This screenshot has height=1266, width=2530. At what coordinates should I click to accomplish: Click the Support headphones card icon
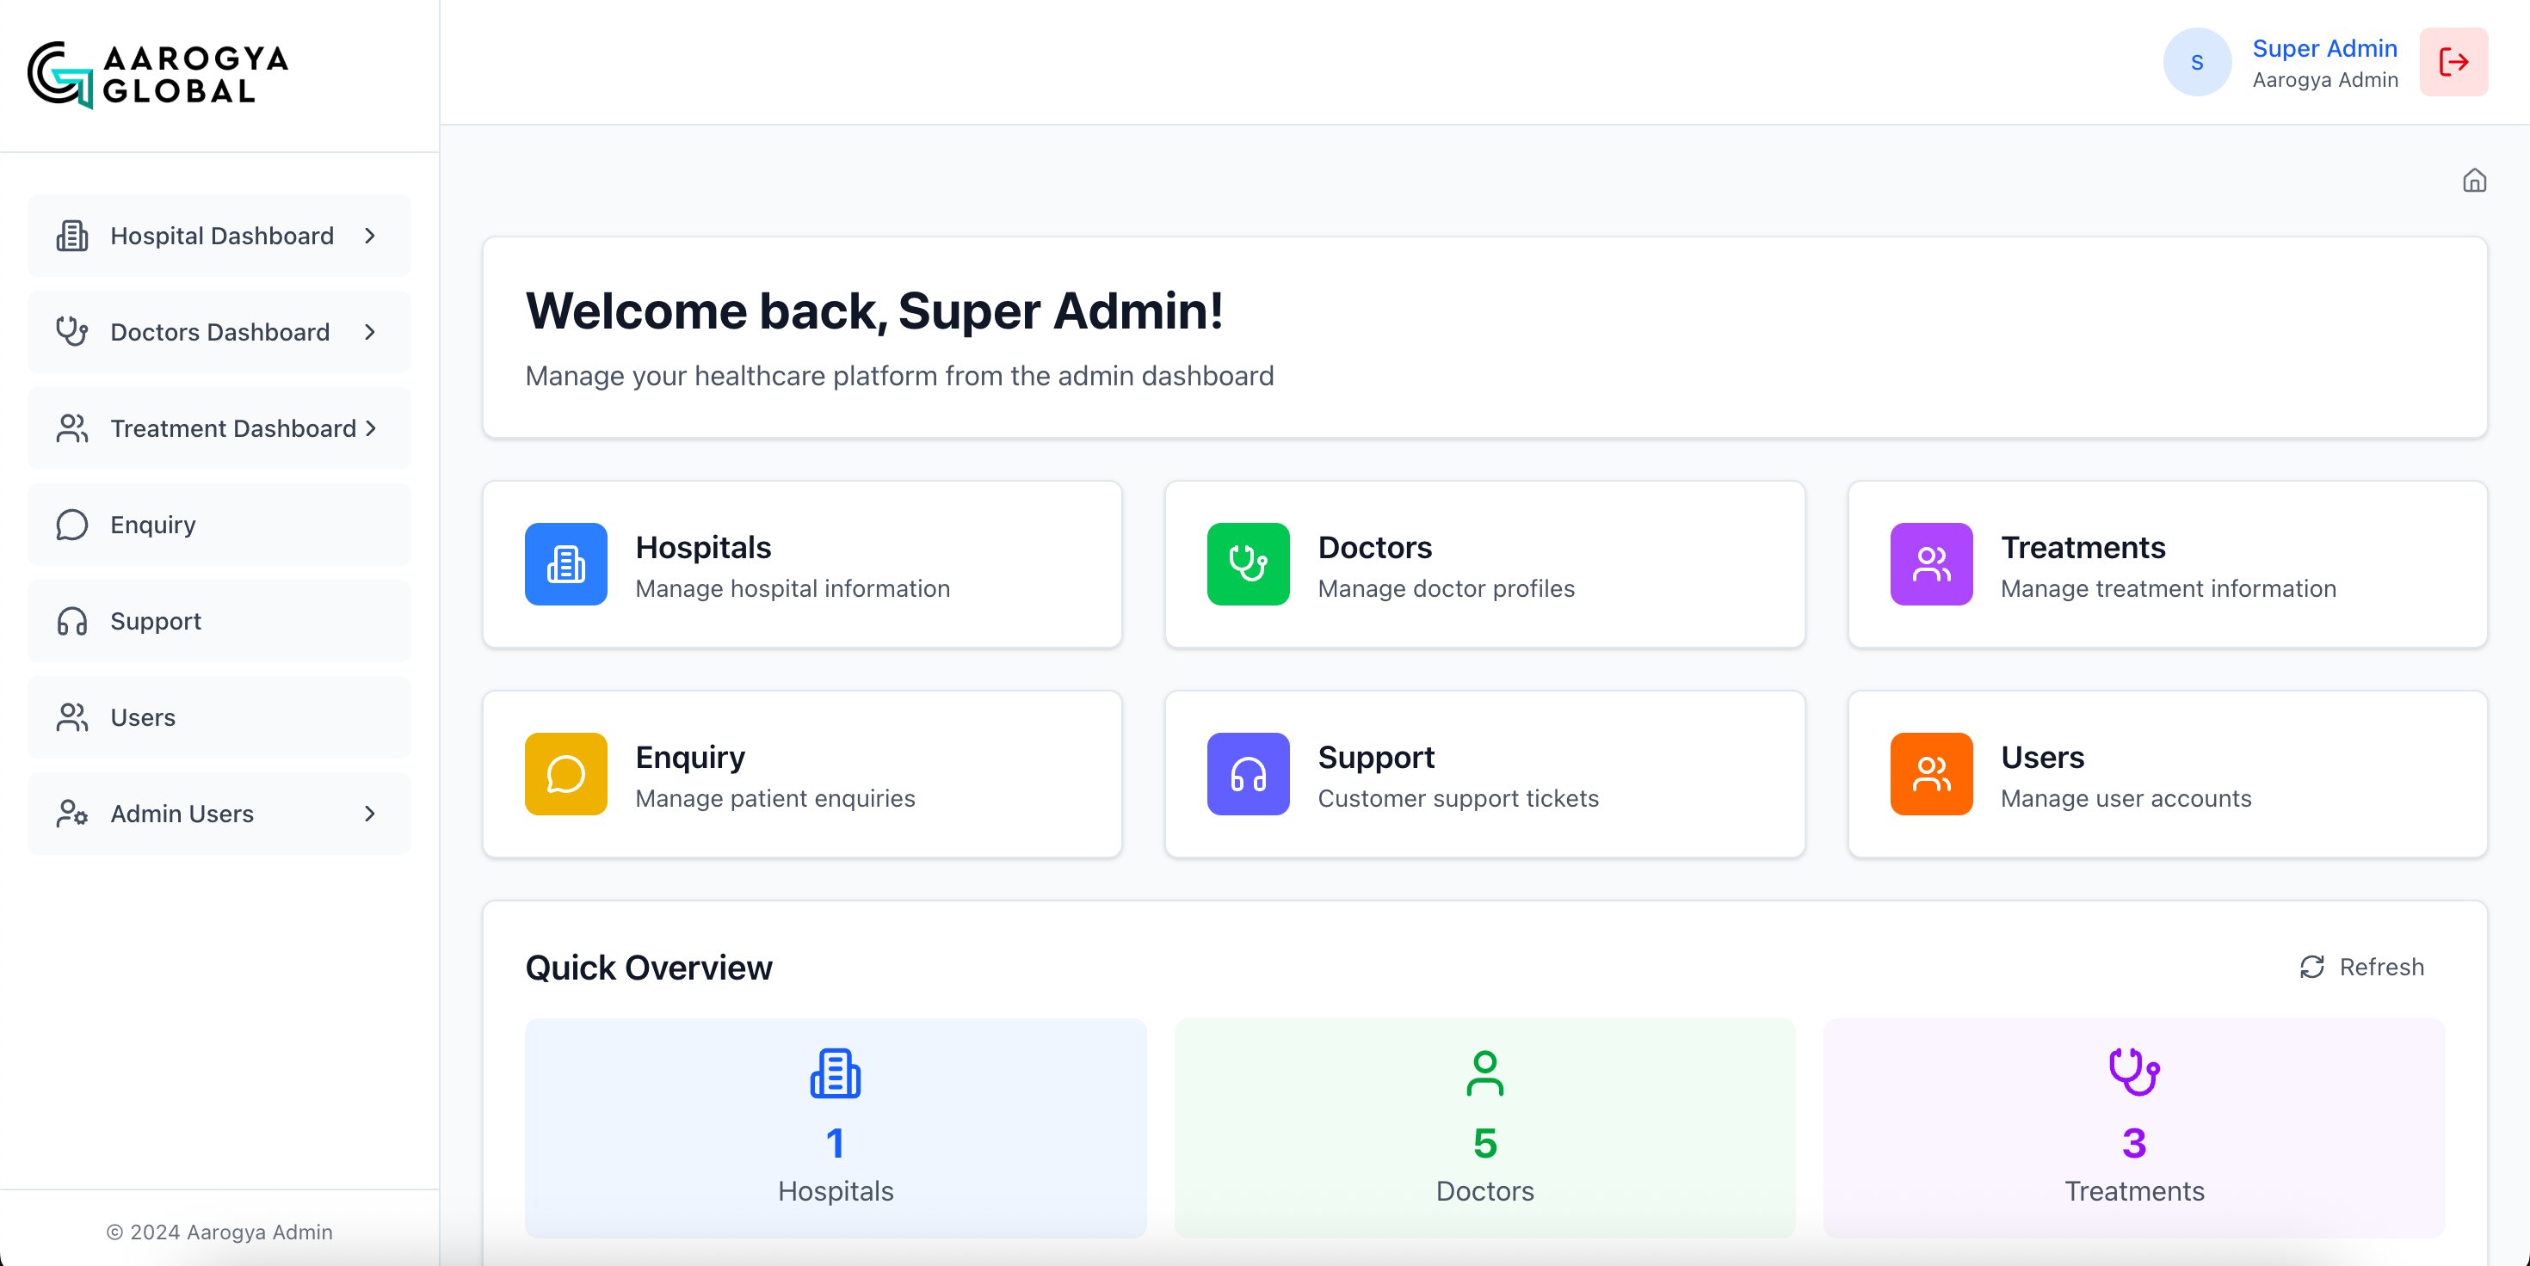1249,774
